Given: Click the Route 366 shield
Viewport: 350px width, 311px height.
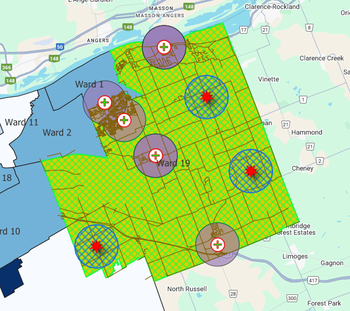Looking at the screenshot, I should (6, 68).
